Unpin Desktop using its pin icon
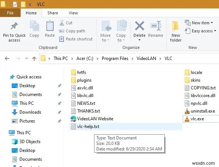 click(60, 86)
